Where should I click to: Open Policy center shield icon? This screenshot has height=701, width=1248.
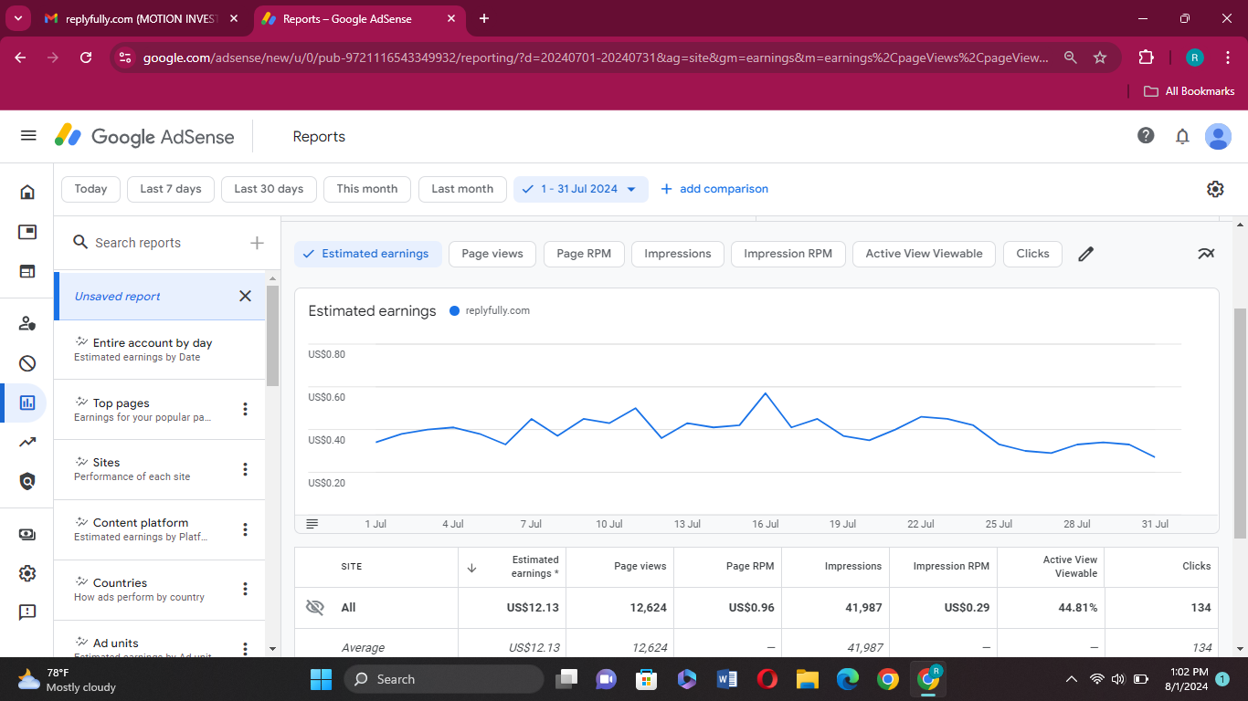[x=27, y=481]
